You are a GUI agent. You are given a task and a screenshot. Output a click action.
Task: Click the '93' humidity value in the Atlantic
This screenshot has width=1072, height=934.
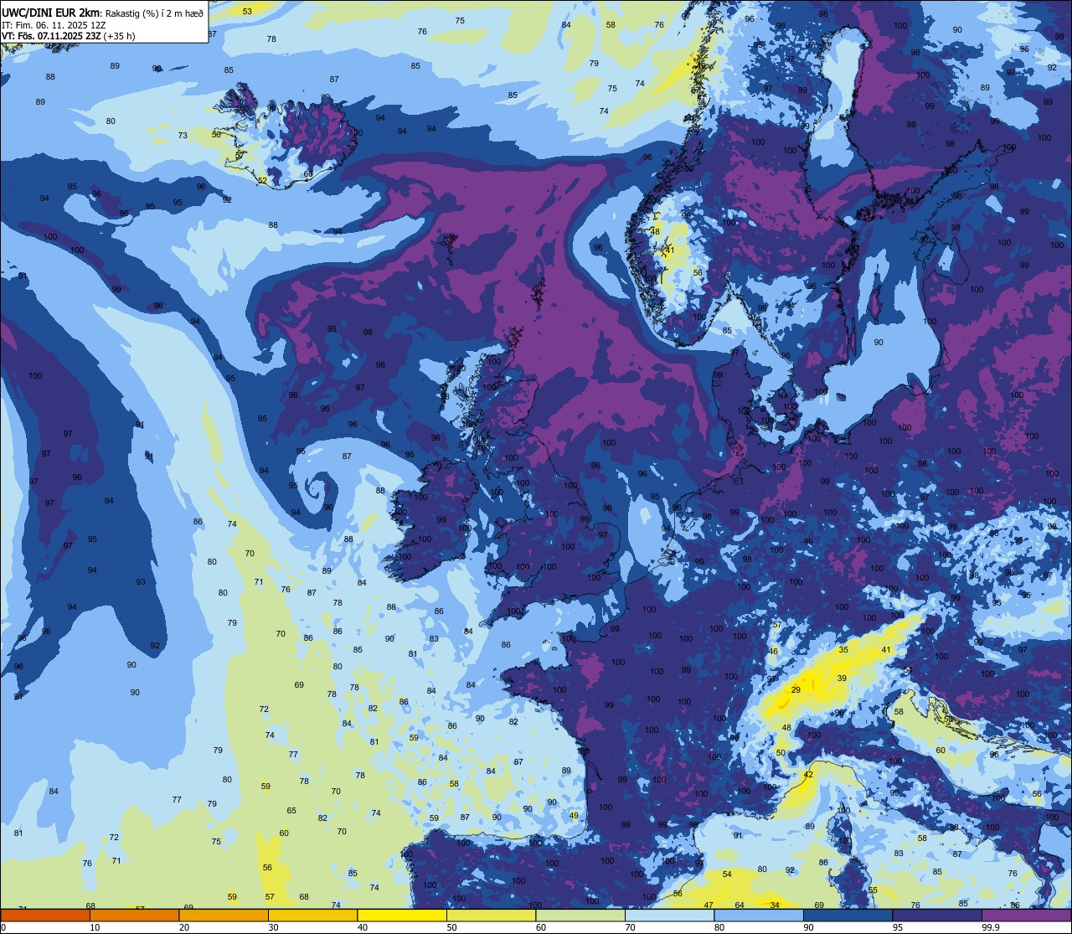(x=141, y=582)
